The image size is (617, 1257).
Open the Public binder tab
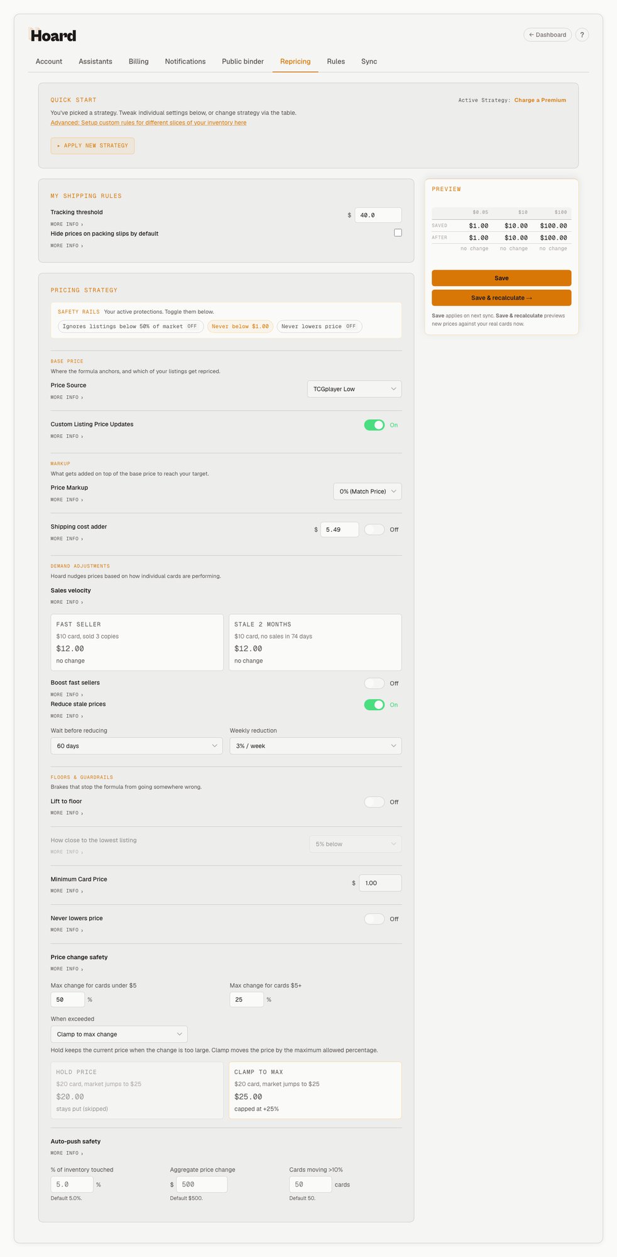pyautogui.click(x=243, y=62)
